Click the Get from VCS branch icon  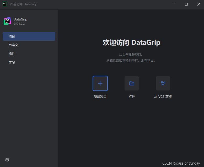tap(163, 83)
